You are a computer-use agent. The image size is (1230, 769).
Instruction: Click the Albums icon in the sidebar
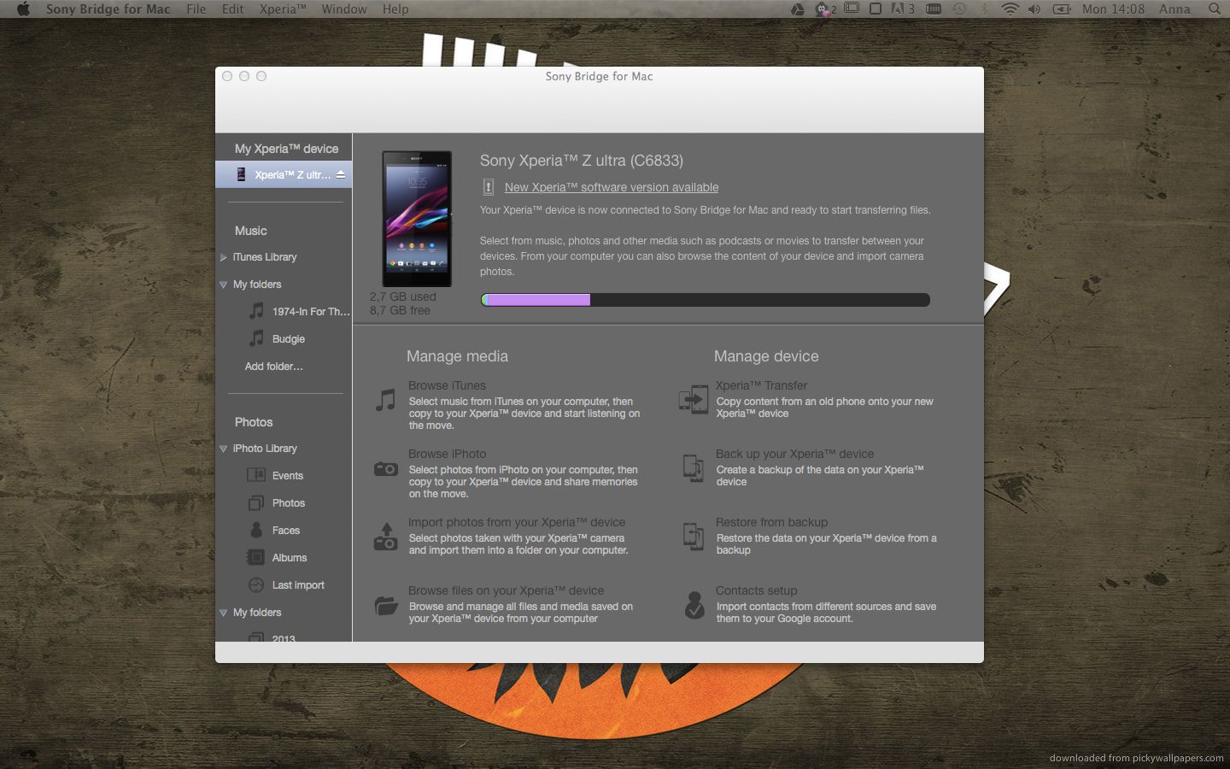click(x=255, y=557)
